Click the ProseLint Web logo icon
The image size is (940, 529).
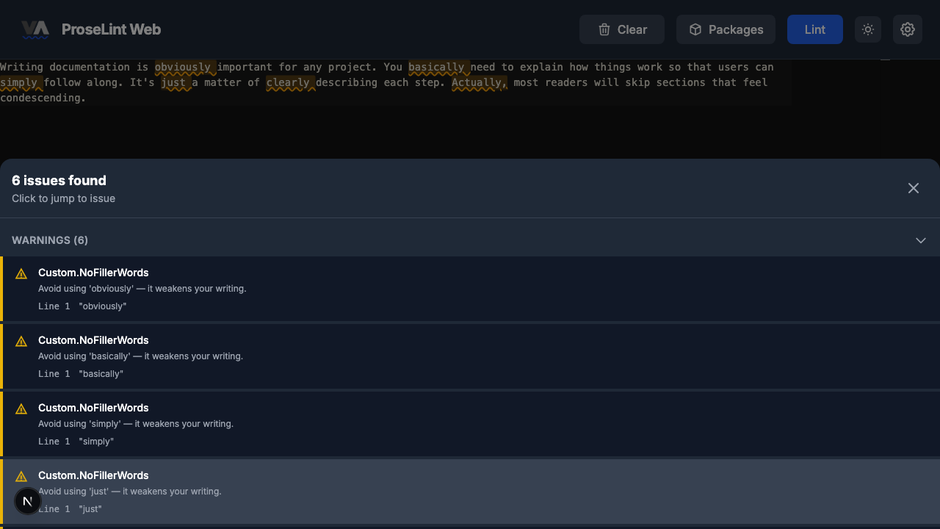[35, 29]
